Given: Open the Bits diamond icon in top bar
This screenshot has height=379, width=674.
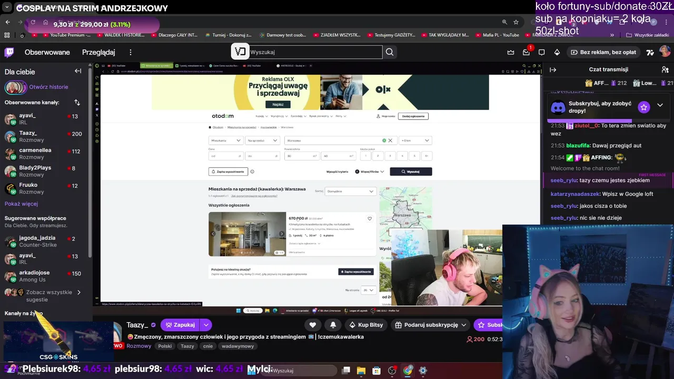Looking at the screenshot, I should (x=557, y=52).
